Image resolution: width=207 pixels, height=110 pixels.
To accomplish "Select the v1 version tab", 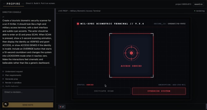I will (62, 107).
